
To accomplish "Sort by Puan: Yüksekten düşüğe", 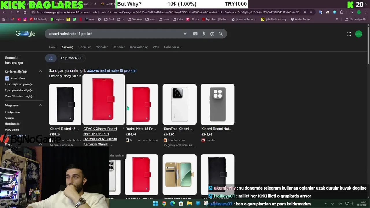I will (19, 96).
